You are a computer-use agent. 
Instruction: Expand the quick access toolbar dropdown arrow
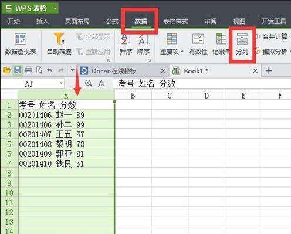[72, 70]
